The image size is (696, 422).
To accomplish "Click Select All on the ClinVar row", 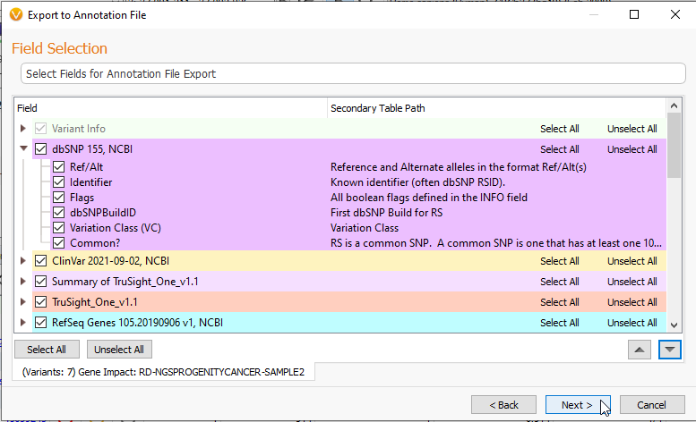I will click(x=559, y=261).
